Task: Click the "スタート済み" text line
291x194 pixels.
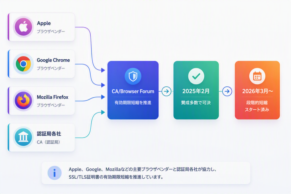Action: click(x=257, y=110)
